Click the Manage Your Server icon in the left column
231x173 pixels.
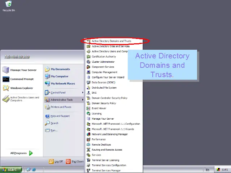point(6,70)
